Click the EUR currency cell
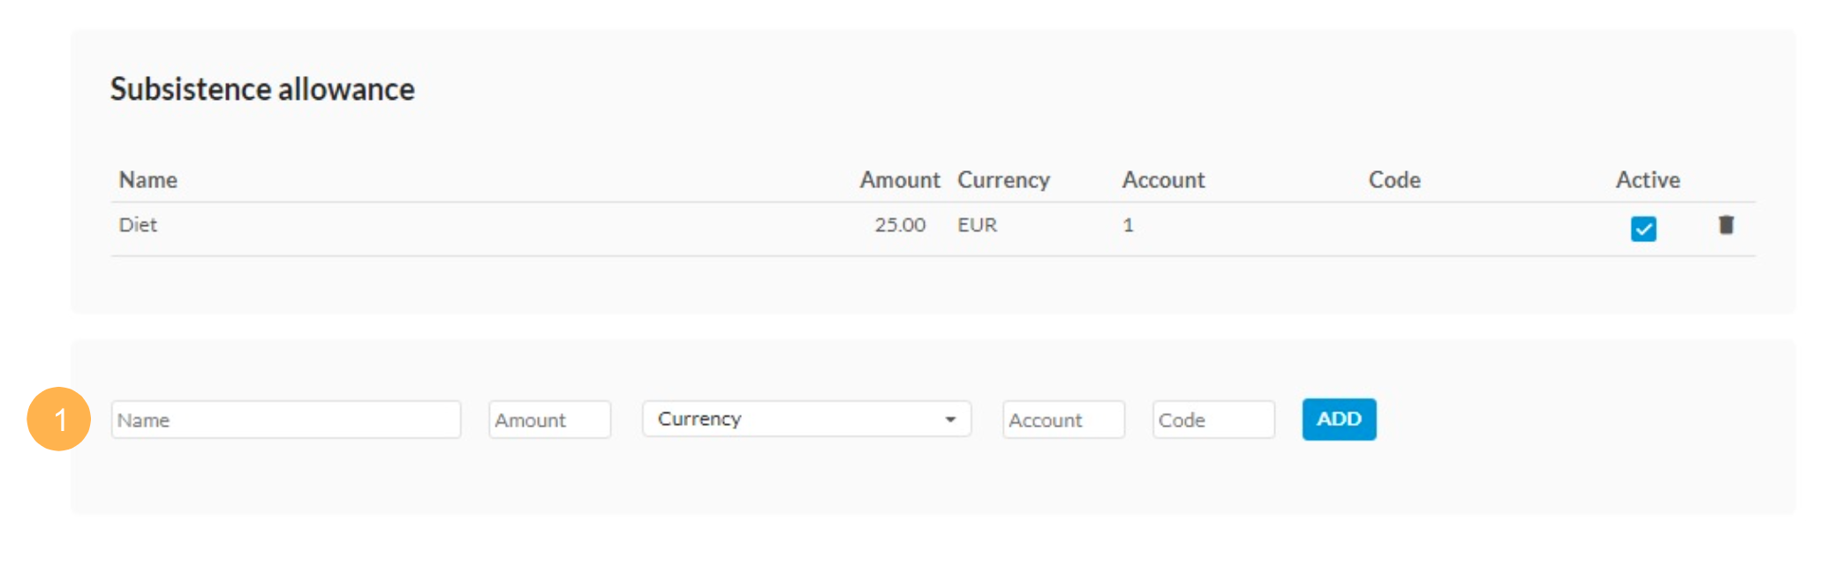This screenshot has height=567, width=1828. coord(977,225)
